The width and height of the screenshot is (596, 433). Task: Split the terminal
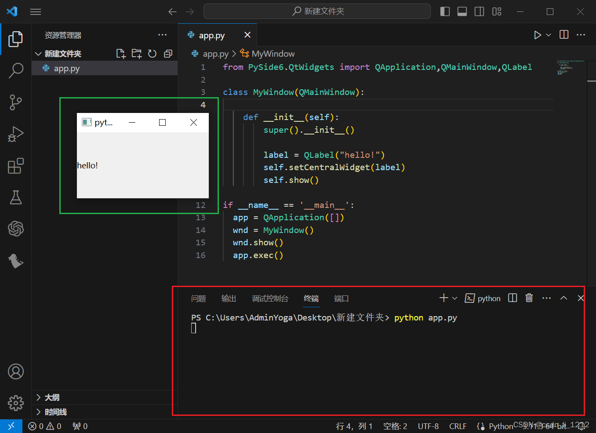[x=512, y=298]
